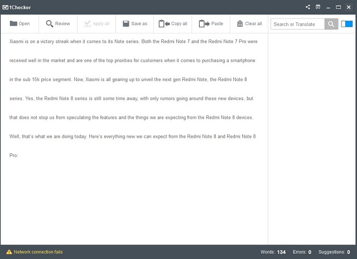Image resolution: width=357 pixels, height=259 pixels.
Task: Click the line starting 'received well in the market'
Action: pyautogui.click(x=132, y=61)
